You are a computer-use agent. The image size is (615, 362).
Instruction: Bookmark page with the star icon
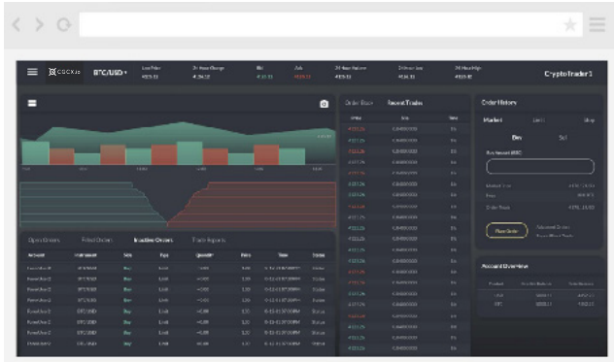coord(570,24)
